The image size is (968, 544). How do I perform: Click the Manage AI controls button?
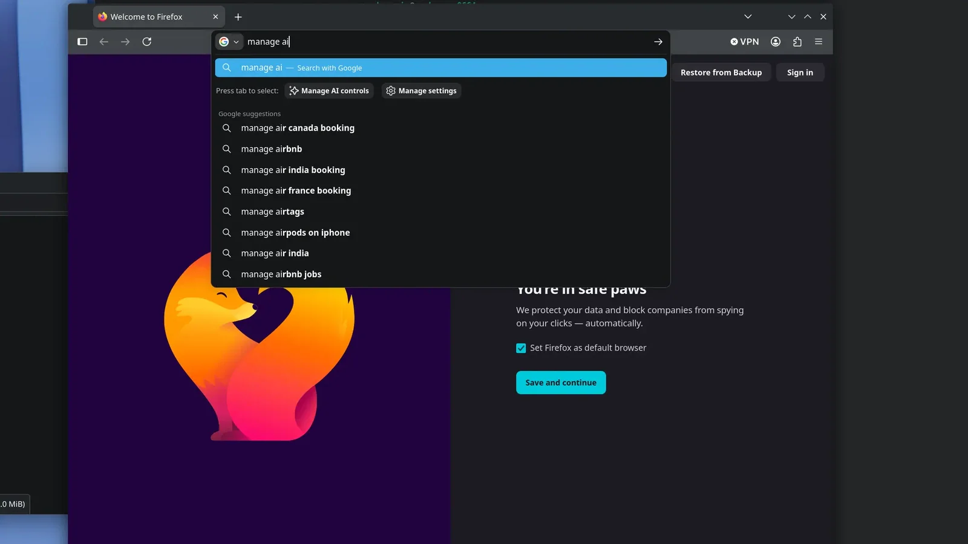pos(329,91)
